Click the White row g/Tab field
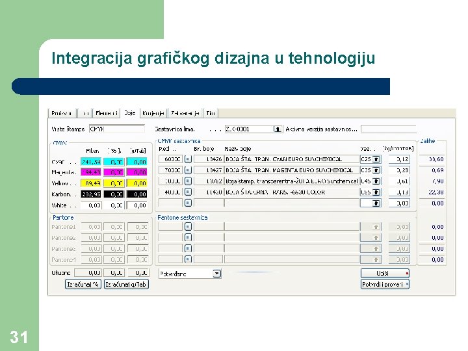468x351 pixels. (137, 205)
